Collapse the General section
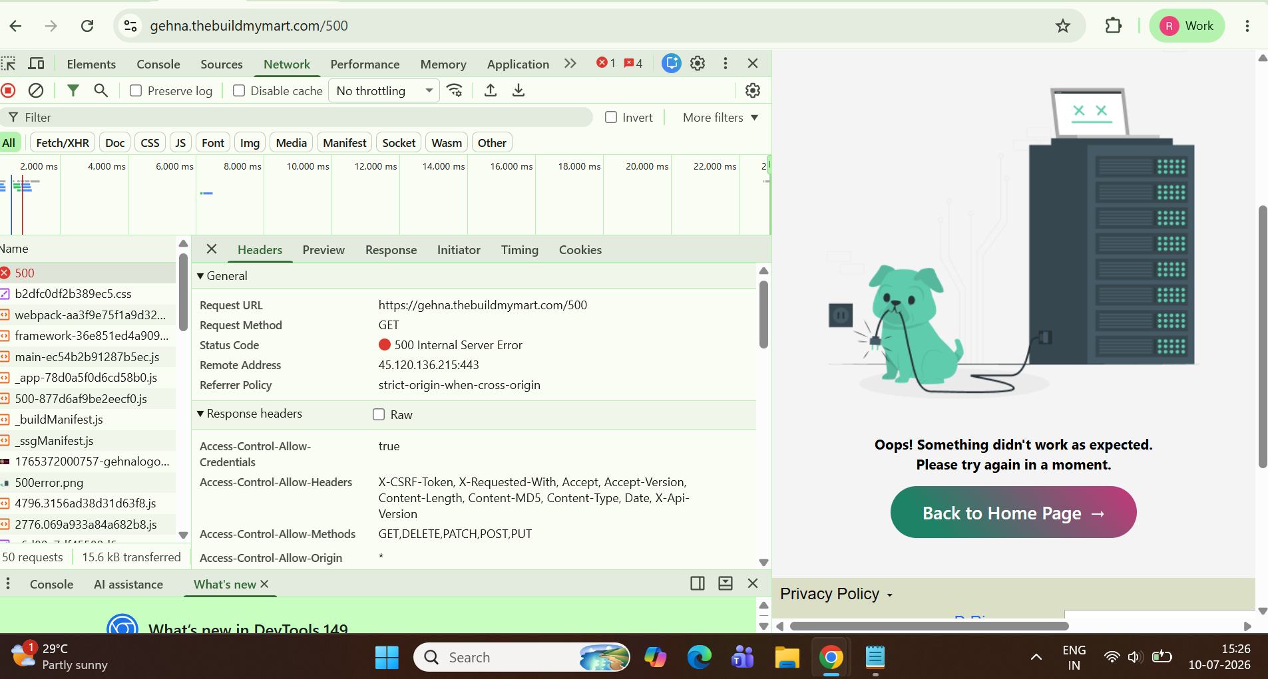Screen dimensions: 1268x679 [200, 276]
